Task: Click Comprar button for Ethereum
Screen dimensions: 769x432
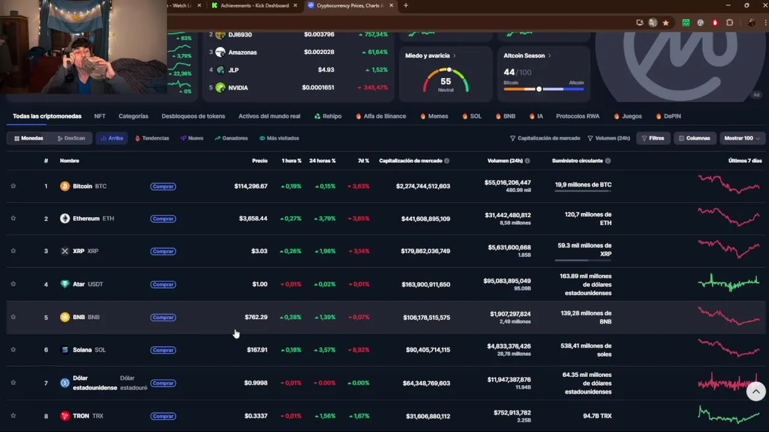Action: click(163, 219)
